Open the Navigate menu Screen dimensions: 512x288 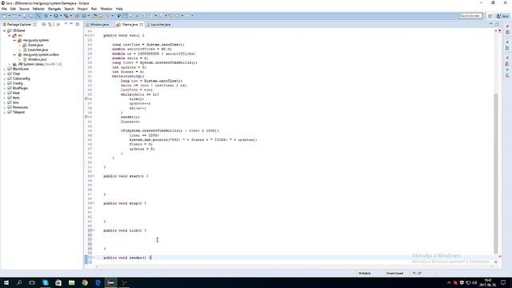[x=54, y=9]
